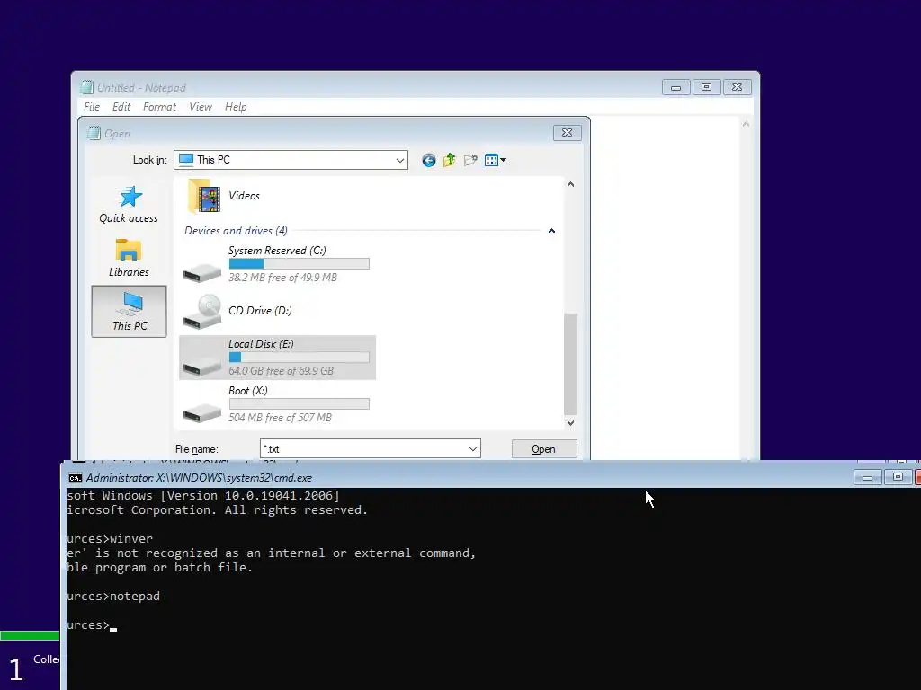
Task: Select Boot (X:) drive icon
Action: [202, 411]
